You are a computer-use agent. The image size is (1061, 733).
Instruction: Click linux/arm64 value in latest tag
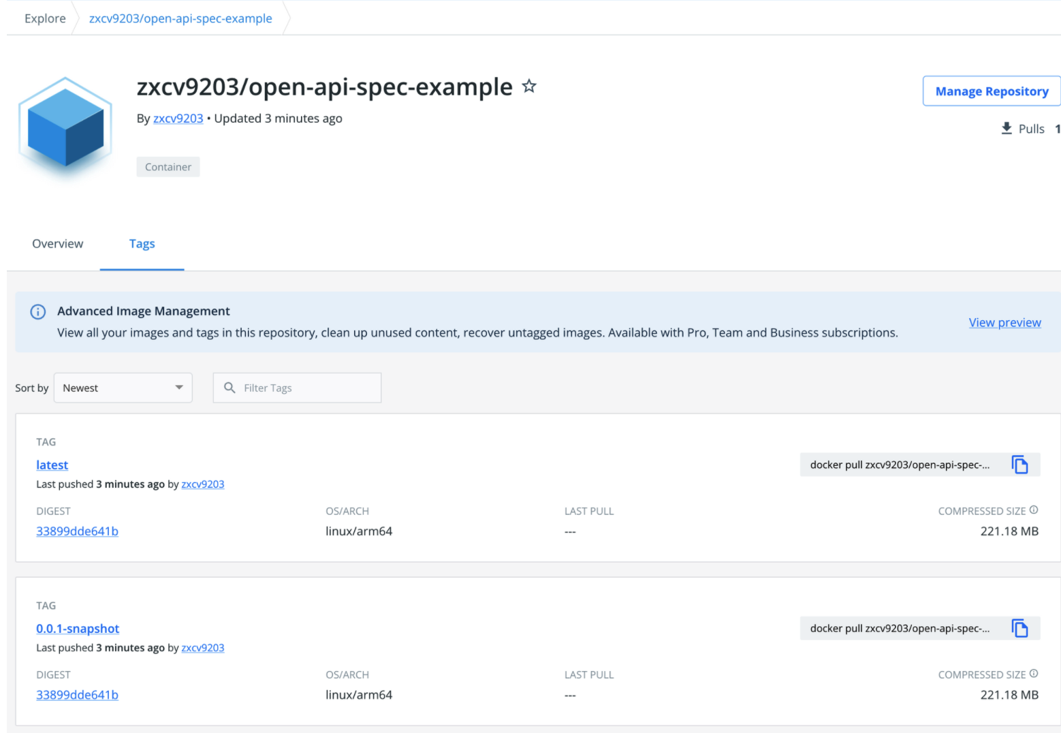point(359,531)
